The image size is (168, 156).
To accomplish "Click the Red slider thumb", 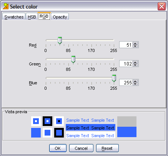I will (x=60, y=40).
